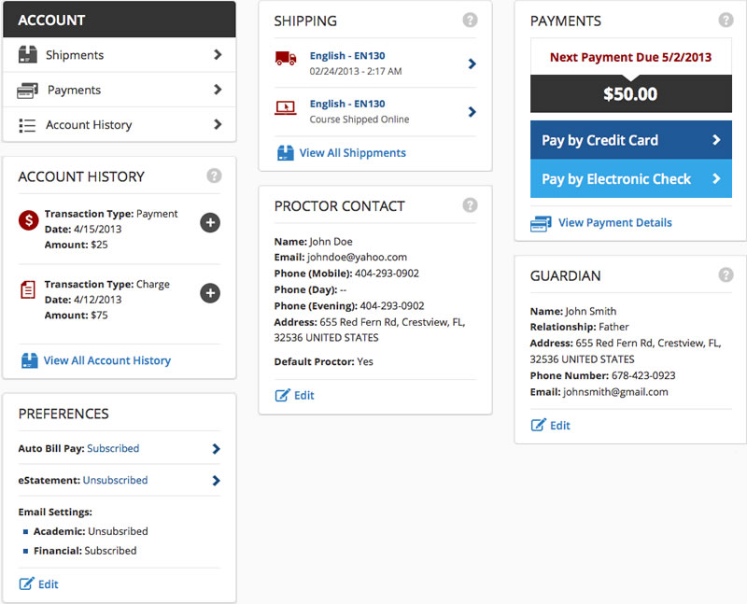Click the red delivery truck shipping icon
747x604 pixels.
click(286, 58)
